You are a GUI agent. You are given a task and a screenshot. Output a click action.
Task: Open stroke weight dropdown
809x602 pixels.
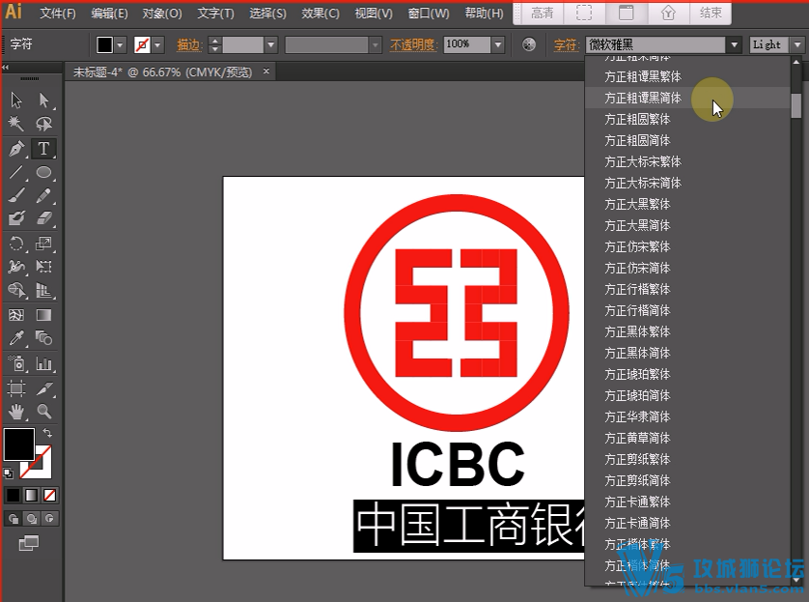coord(271,45)
